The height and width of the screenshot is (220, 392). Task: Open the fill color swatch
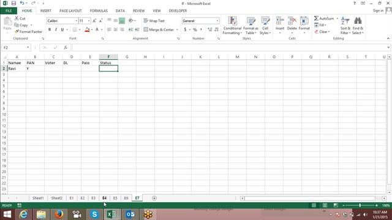tap(87, 29)
